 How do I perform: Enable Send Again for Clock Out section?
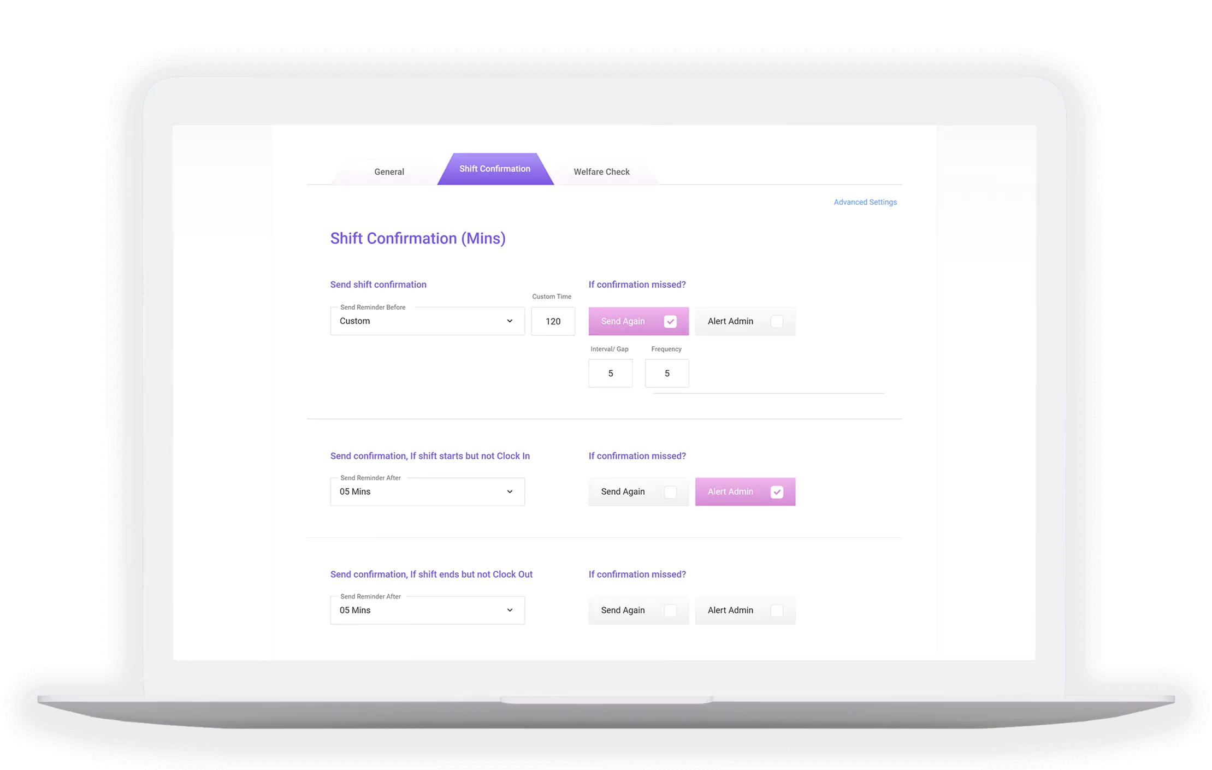click(x=670, y=610)
